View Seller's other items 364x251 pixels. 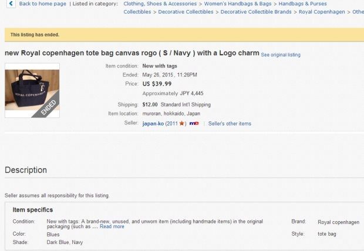(x=230, y=124)
